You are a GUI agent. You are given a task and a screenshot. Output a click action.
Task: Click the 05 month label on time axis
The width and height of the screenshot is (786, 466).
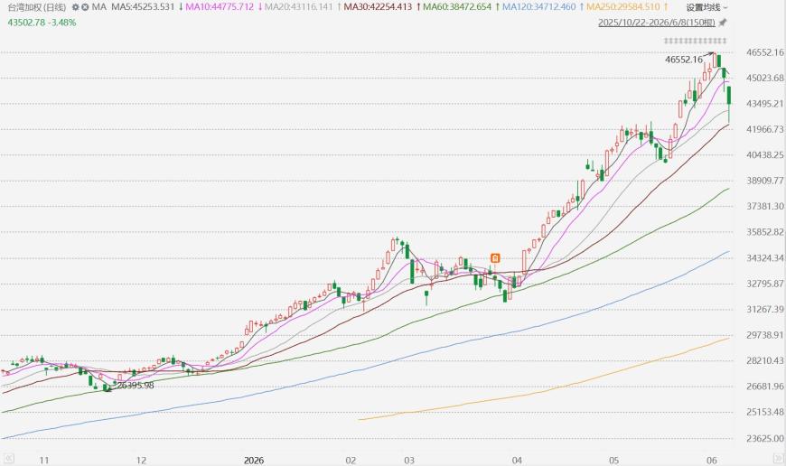[x=614, y=460]
